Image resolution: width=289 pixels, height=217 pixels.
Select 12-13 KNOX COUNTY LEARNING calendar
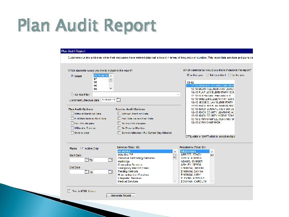(210, 112)
